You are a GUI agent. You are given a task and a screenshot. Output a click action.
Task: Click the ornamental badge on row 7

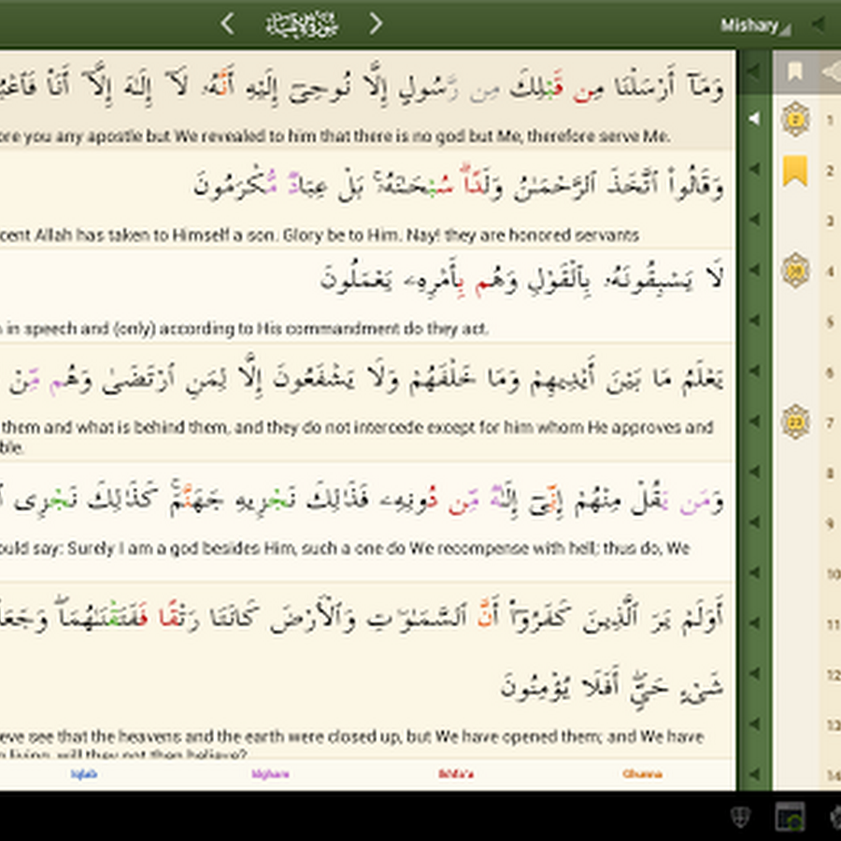pos(795,422)
